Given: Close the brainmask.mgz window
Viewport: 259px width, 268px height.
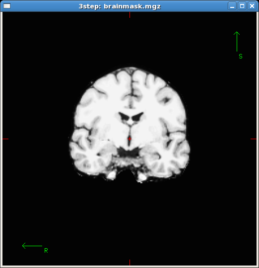Looking at the screenshot, I should tap(252, 6).
